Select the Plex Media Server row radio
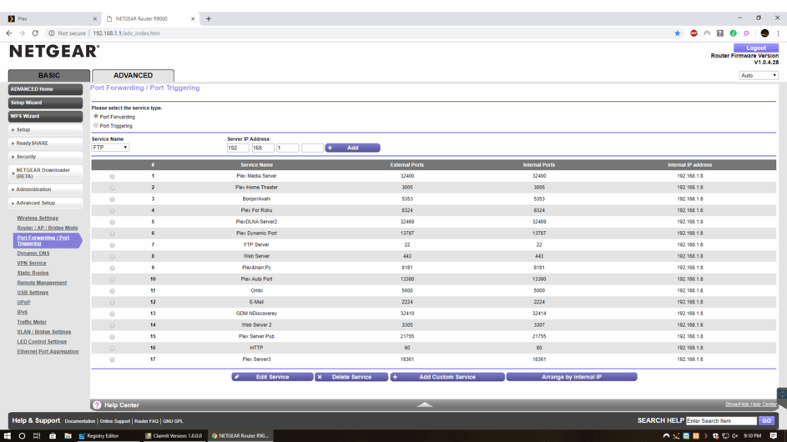Viewport: 787px width, 442px height. tap(113, 177)
